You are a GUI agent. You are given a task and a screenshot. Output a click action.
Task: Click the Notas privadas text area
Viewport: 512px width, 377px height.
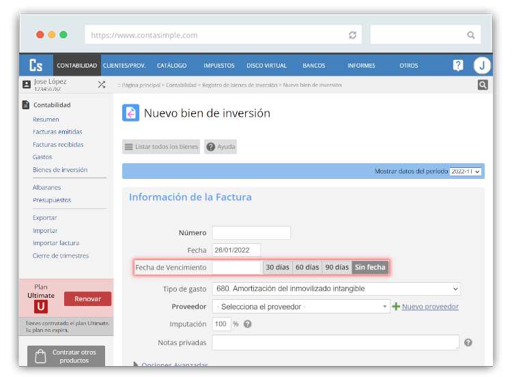tap(336, 342)
